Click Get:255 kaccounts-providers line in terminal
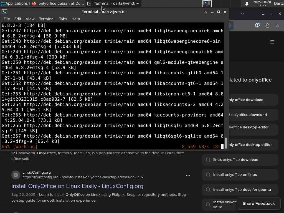The height and width of the screenshot is (213, 284). click(x=113, y=118)
